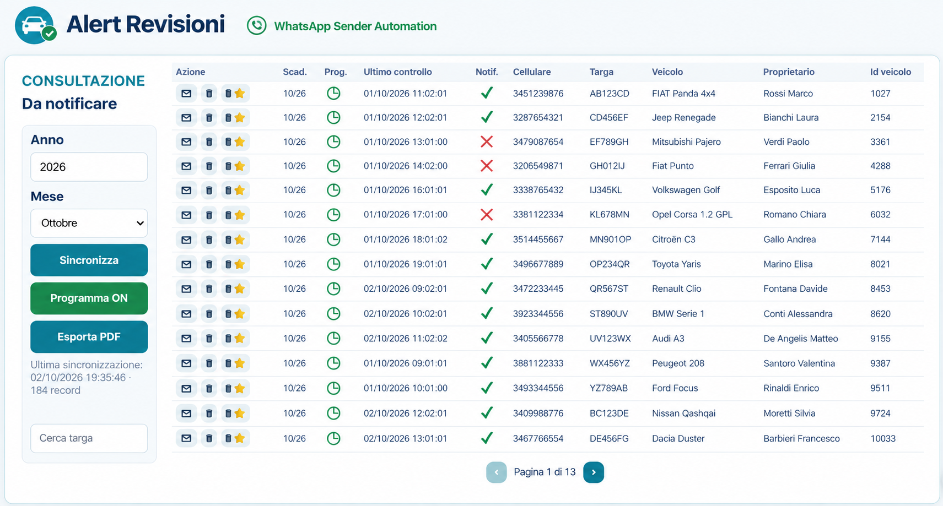Toggle the Programma ON button
The height and width of the screenshot is (506, 943).
click(x=89, y=298)
